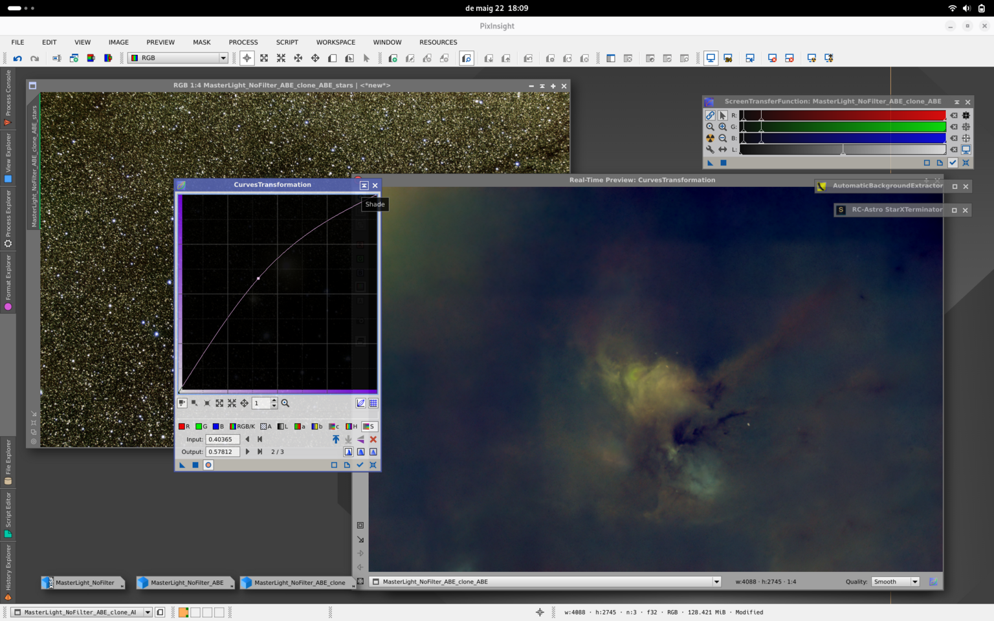Apply CurvesTransformation with the blue square button

coord(195,465)
